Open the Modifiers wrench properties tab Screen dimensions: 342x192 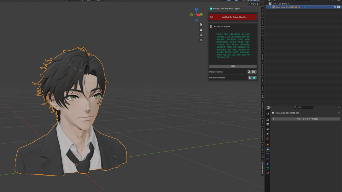pyautogui.click(x=268, y=149)
